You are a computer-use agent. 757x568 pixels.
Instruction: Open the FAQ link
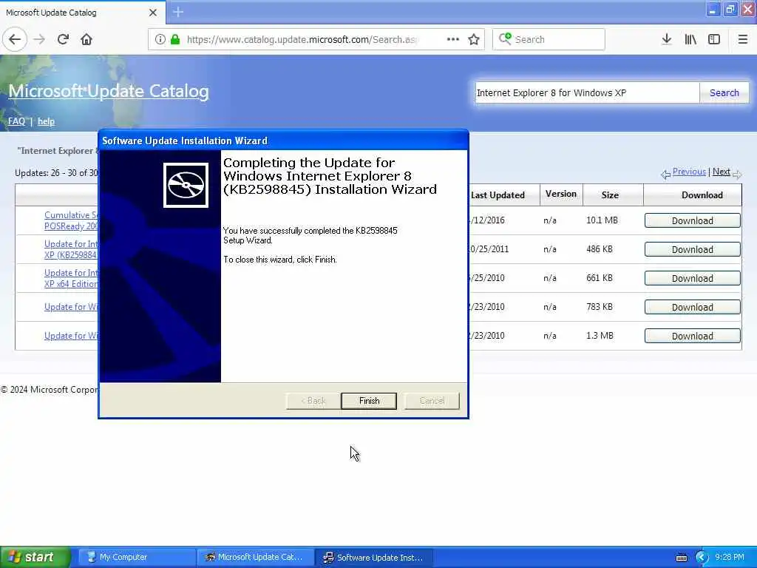point(16,121)
